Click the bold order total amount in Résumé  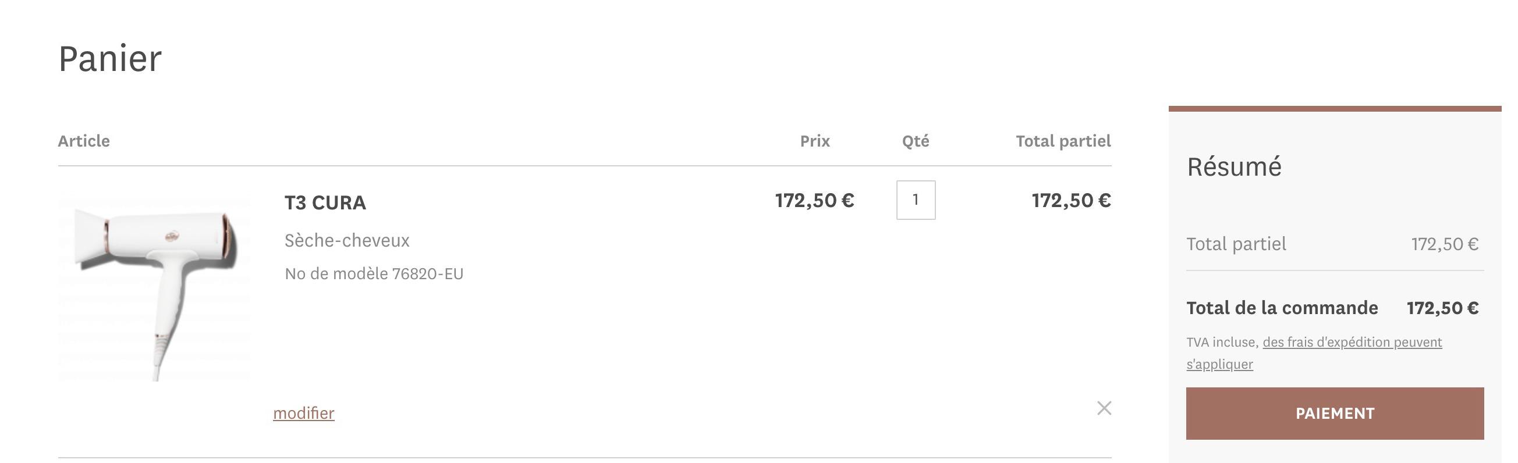point(1442,308)
